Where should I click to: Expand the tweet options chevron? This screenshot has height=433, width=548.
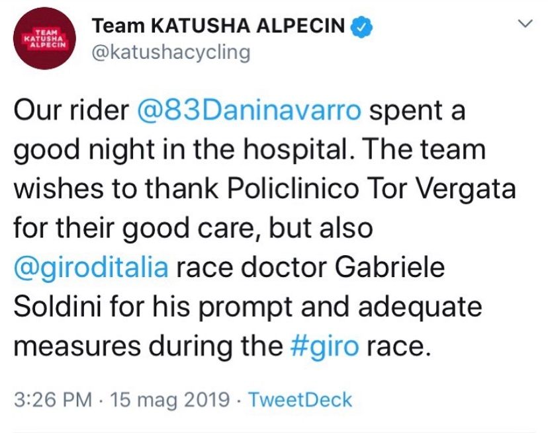tap(526, 24)
